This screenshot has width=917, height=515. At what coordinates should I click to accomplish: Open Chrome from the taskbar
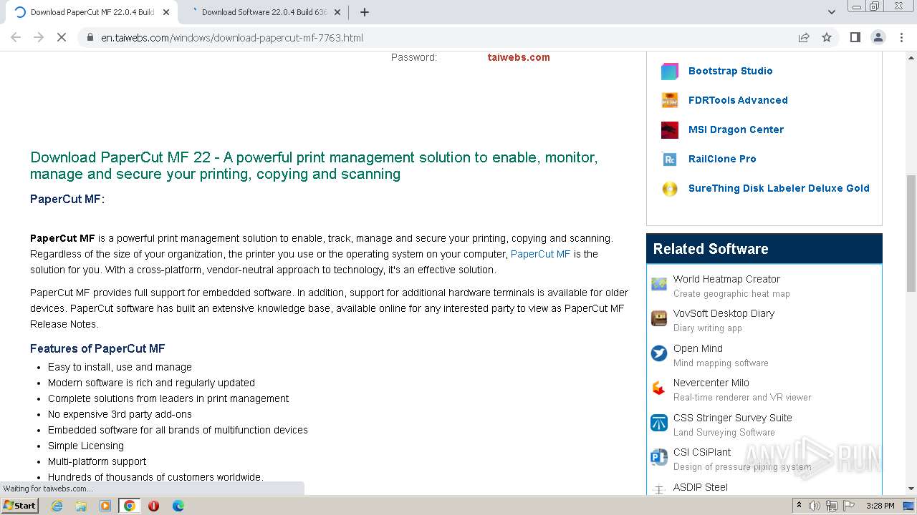click(x=129, y=506)
